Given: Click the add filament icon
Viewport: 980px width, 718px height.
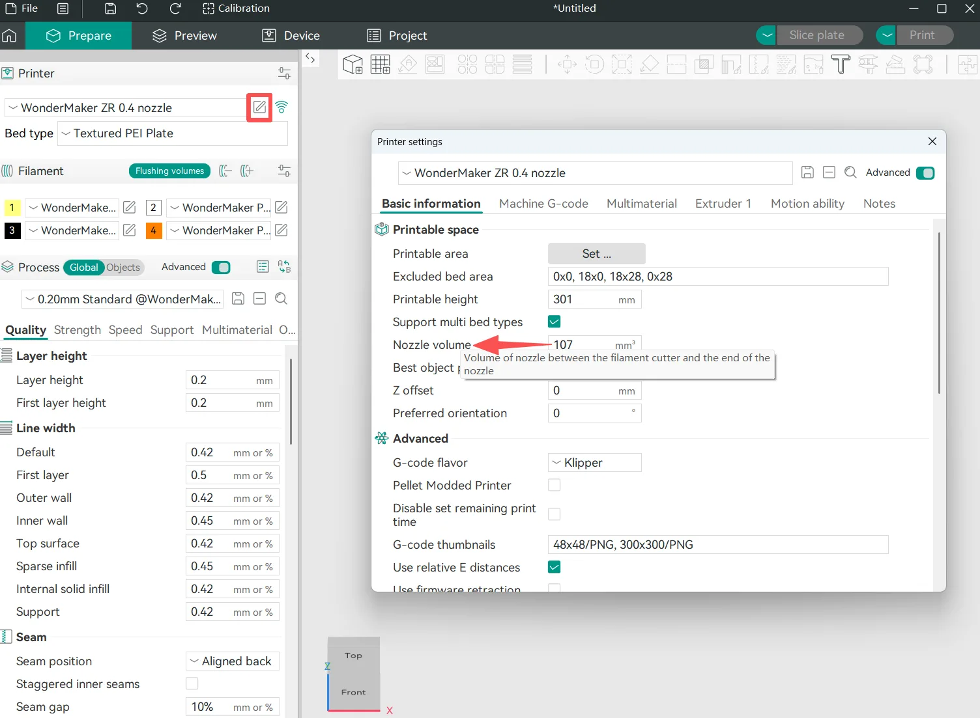Looking at the screenshot, I should (x=247, y=171).
